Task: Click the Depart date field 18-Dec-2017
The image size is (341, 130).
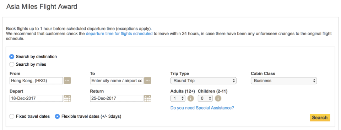Action: pos(36,98)
